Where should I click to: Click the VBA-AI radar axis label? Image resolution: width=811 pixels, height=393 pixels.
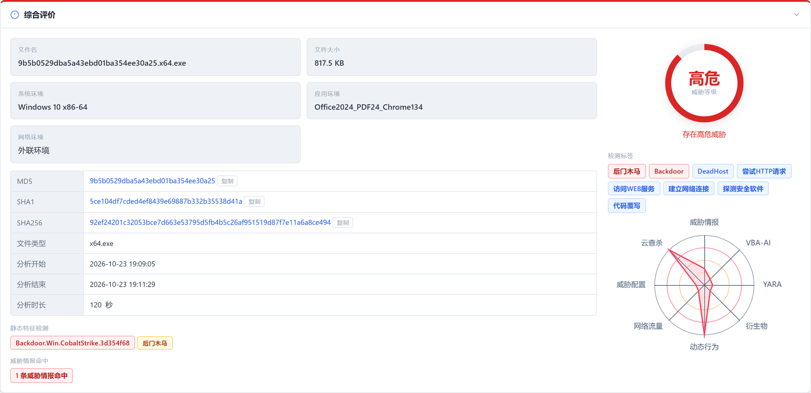click(x=758, y=242)
